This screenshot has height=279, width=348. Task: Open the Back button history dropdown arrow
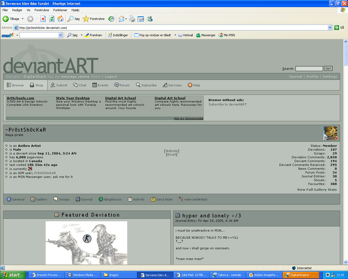(23, 19)
